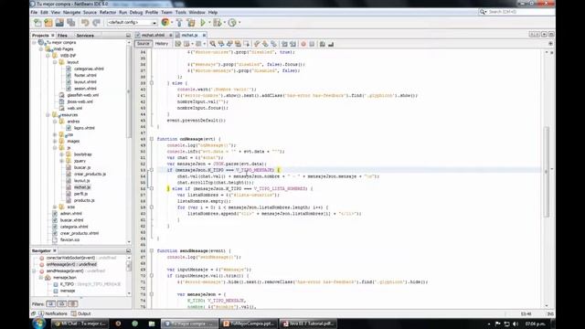Click the Windows Start button
The width and height of the screenshot is (585, 329).
coord(38,323)
